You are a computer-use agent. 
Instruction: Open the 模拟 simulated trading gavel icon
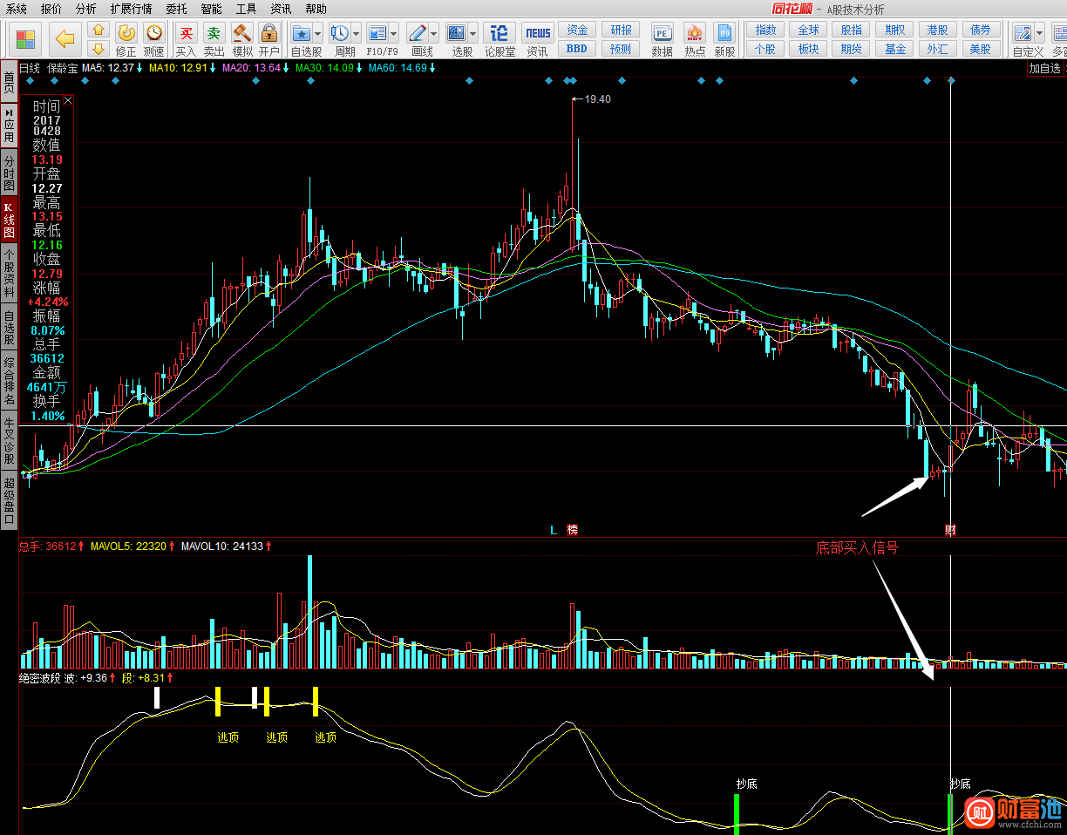click(241, 33)
